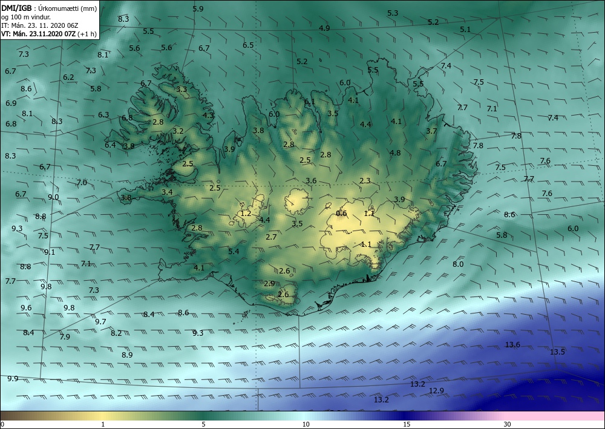Image resolution: width=605 pixels, height=429 pixels.
Task: Click the glacier value '1.2'
Action: click(x=246, y=214)
